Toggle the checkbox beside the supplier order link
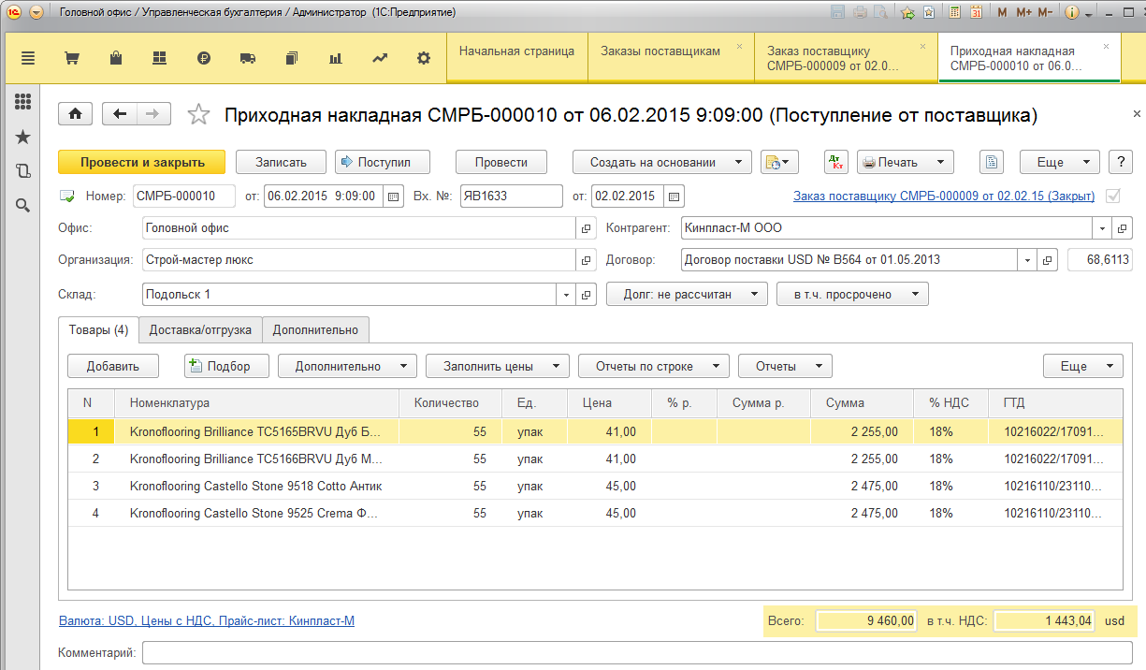The image size is (1146, 670). (x=1113, y=197)
